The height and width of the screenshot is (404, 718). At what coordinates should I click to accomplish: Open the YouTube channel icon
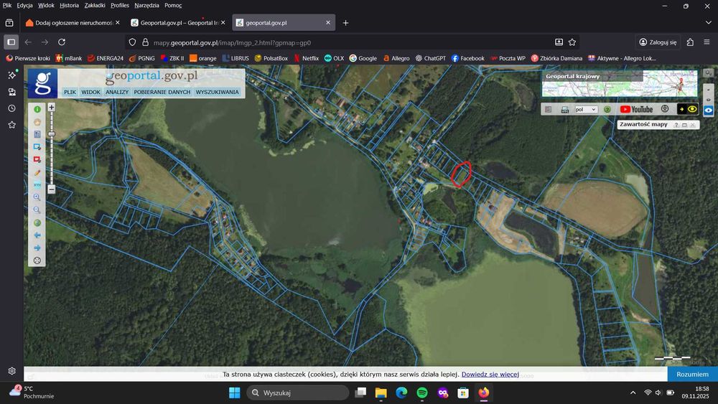(x=636, y=109)
